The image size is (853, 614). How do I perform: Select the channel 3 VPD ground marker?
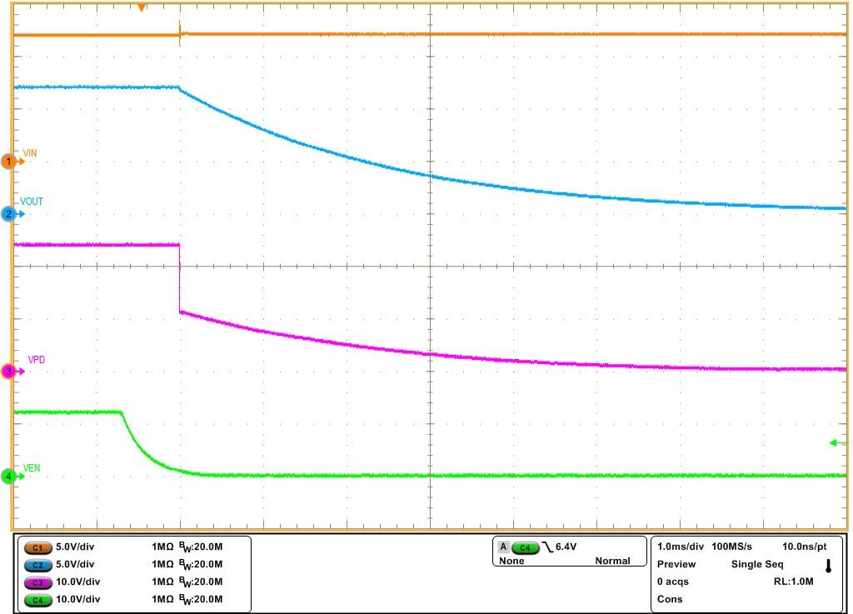[9, 372]
